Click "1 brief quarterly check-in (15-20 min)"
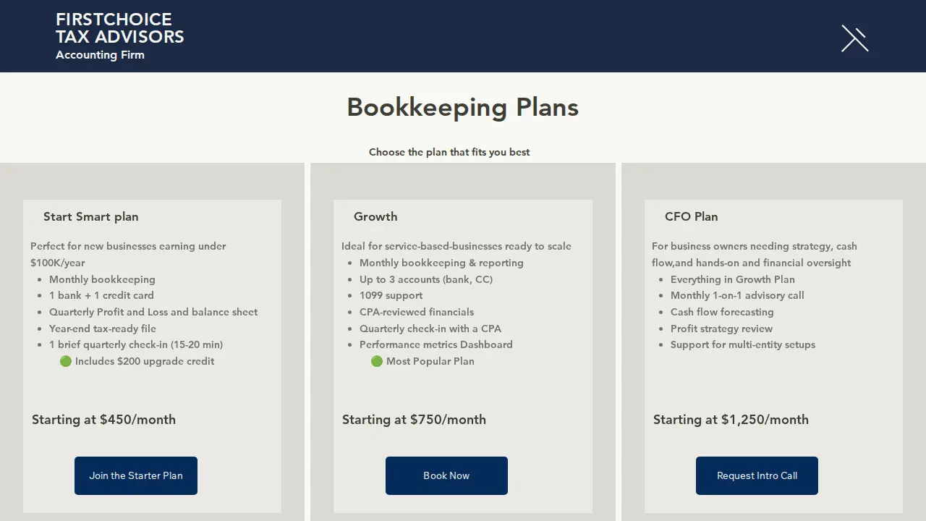926x521 pixels. click(x=136, y=344)
